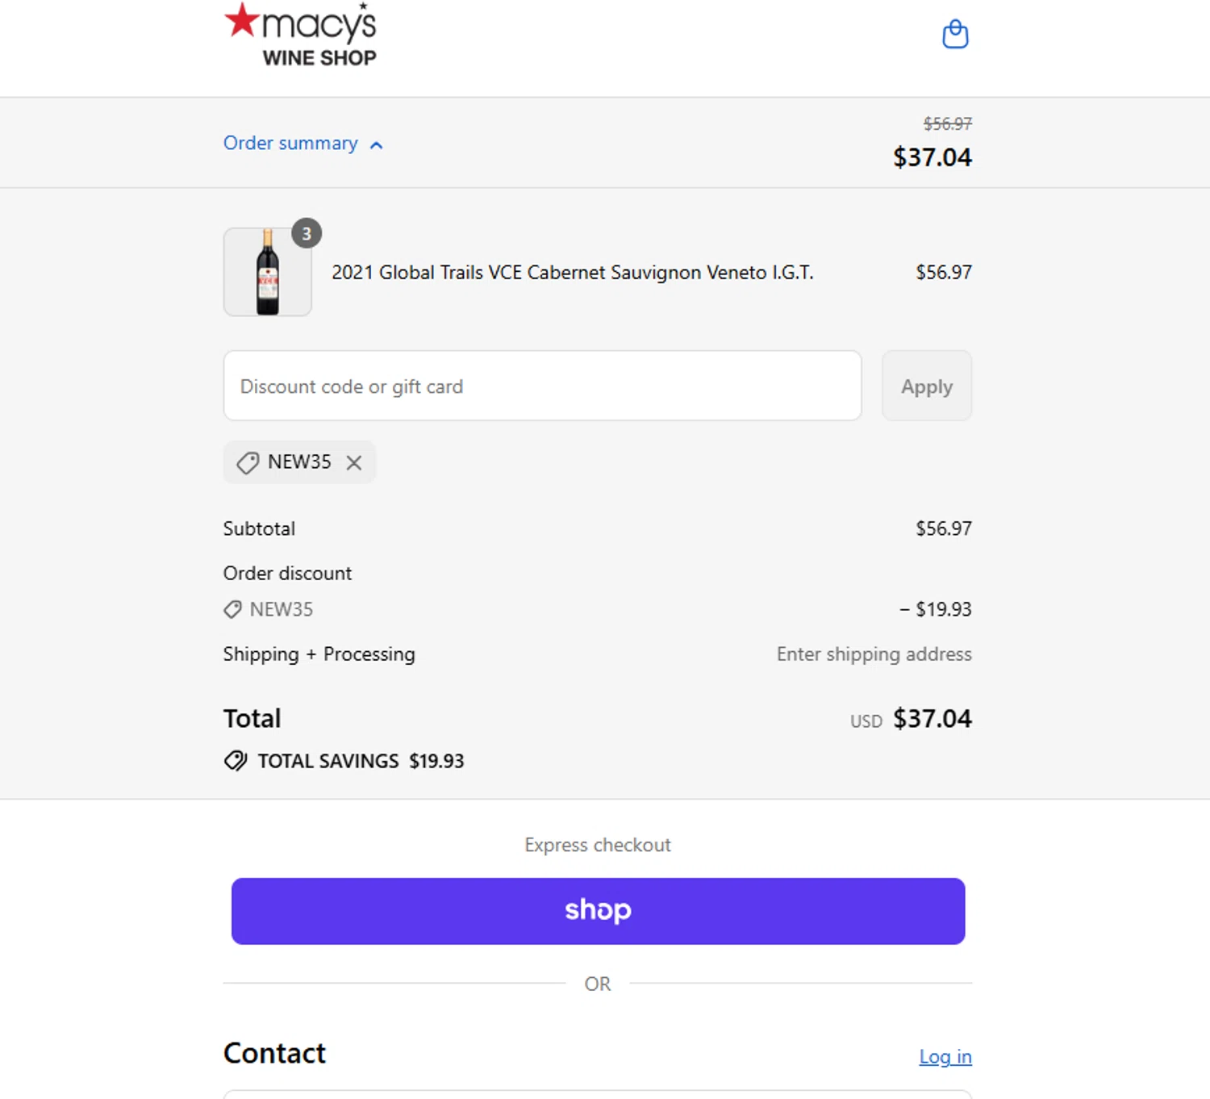Image resolution: width=1210 pixels, height=1099 pixels.
Task: Pay with the purple Shop express button
Action: [x=598, y=911]
